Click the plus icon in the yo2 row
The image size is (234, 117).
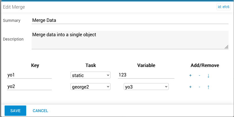pyautogui.click(x=190, y=87)
